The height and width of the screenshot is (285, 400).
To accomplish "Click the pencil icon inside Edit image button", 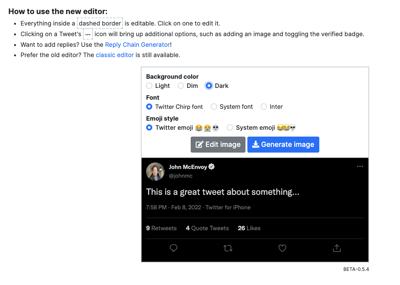I will coord(198,144).
